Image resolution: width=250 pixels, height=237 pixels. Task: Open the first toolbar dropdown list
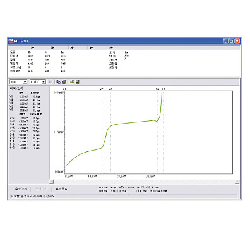tap(18, 82)
